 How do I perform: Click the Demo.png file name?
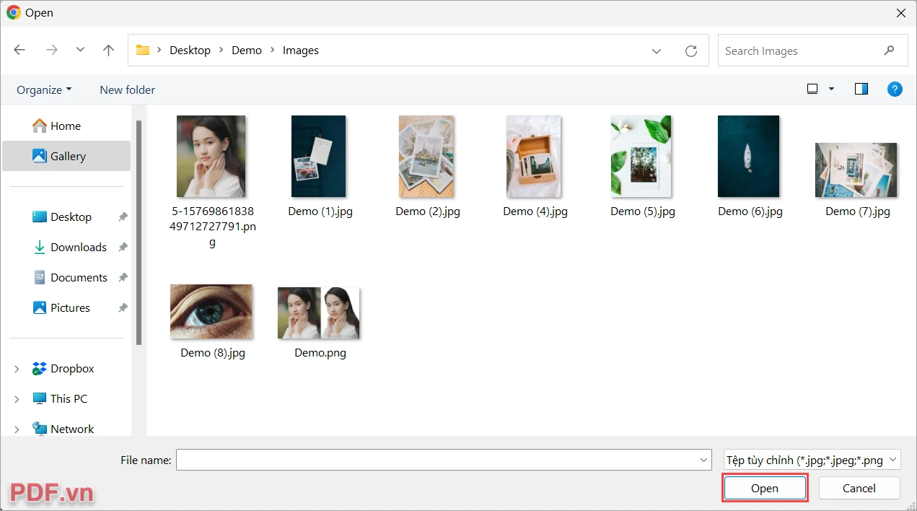coord(320,353)
